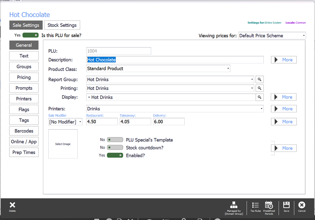Select the Pricing side tab
The width and height of the screenshot is (315, 220).
tap(24, 77)
